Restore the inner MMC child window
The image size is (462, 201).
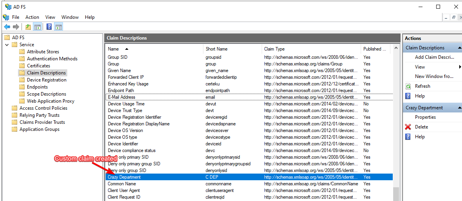[453, 18]
